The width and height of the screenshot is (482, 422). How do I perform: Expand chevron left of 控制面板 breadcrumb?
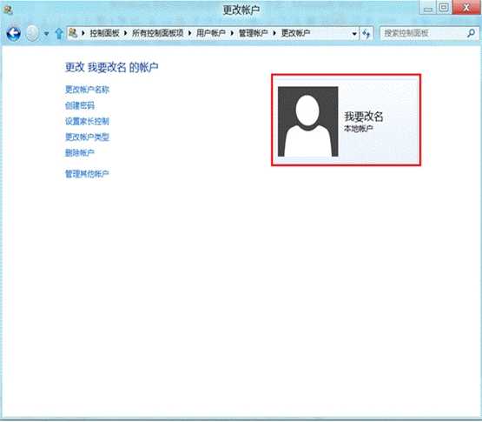click(x=83, y=33)
